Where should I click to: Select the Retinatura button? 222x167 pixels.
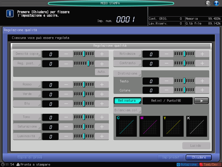(128, 101)
